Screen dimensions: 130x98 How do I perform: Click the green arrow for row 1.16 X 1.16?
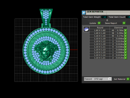click(126, 36)
